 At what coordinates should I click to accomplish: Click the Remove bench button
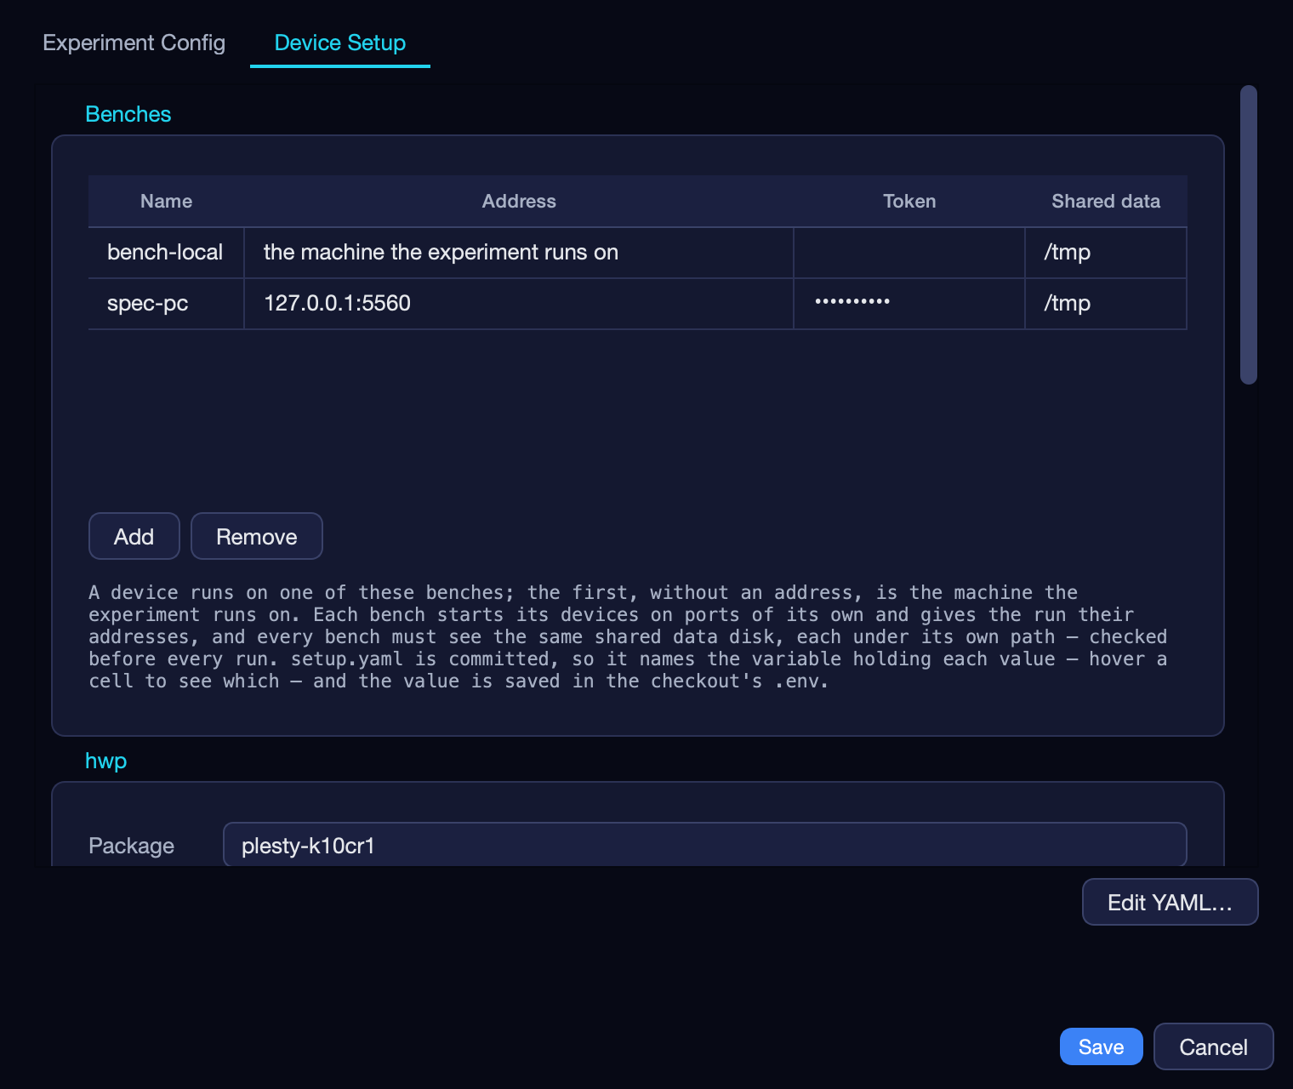[257, 536]
